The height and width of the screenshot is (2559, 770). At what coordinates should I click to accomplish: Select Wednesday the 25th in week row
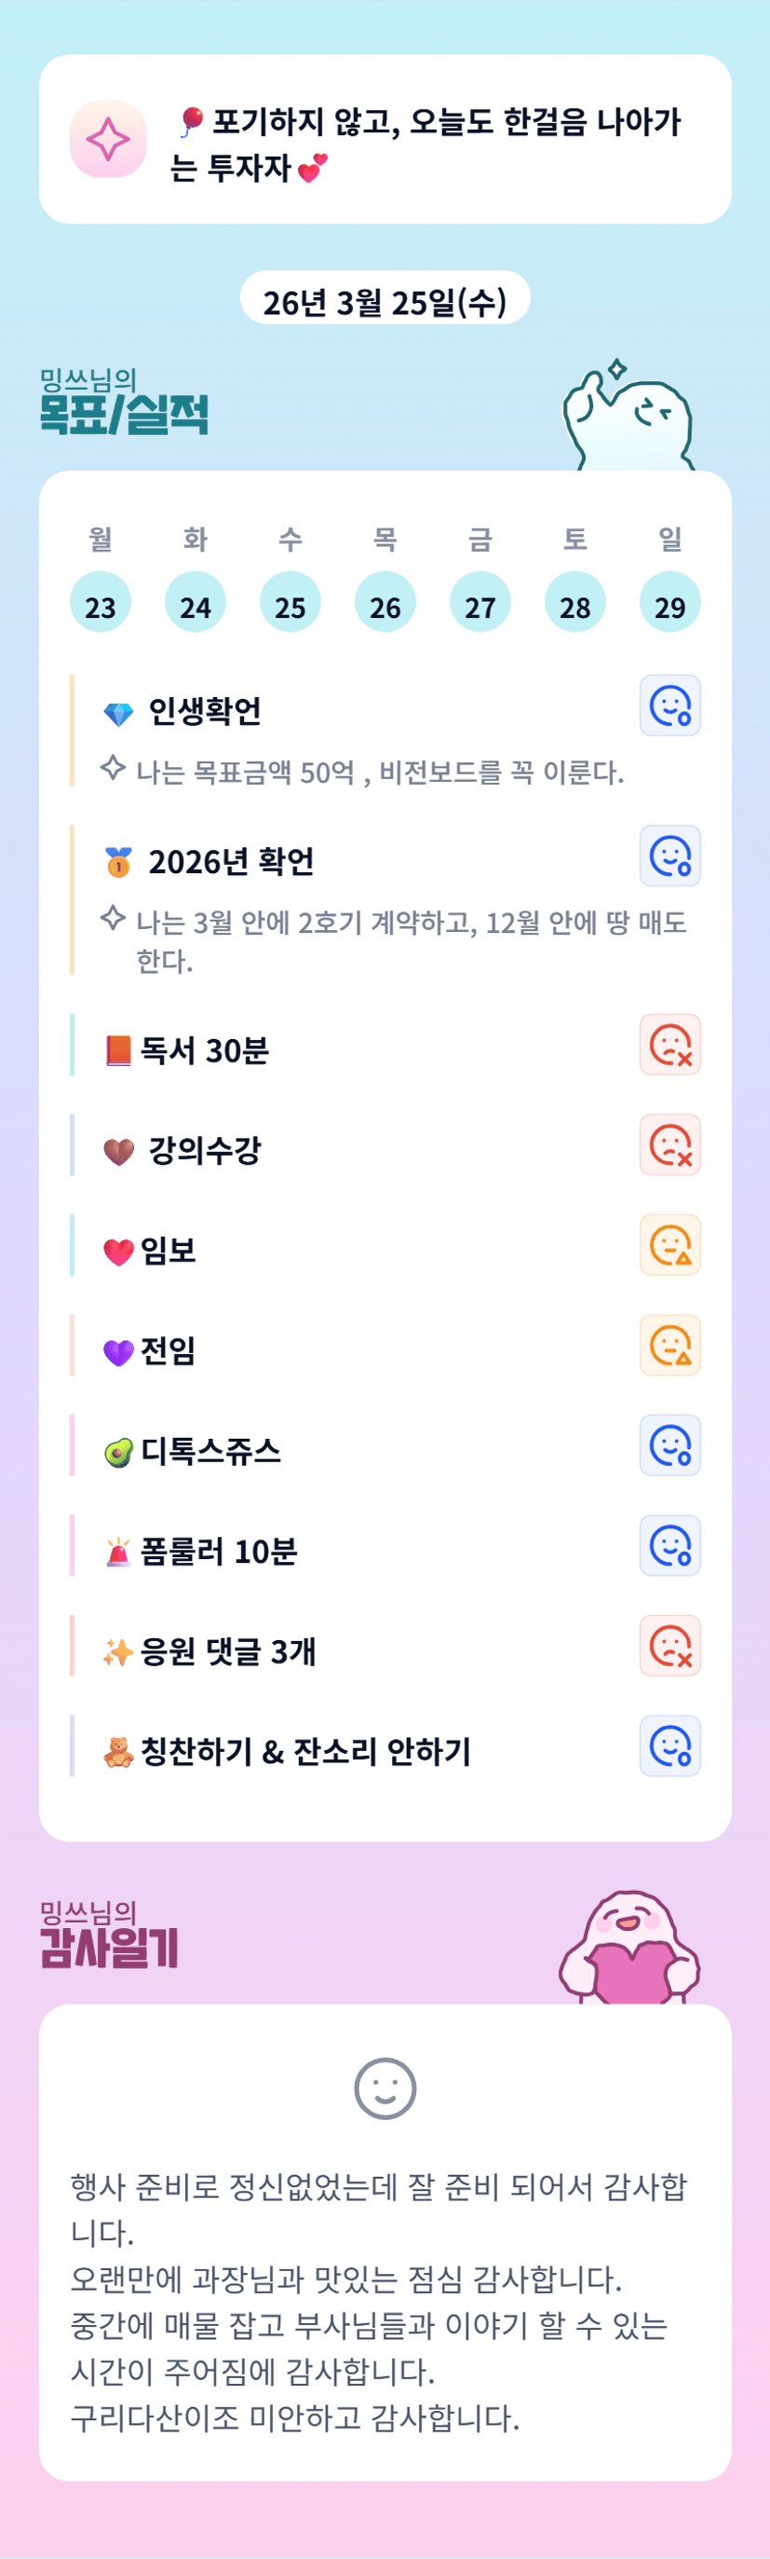click(x=290, y=603)
